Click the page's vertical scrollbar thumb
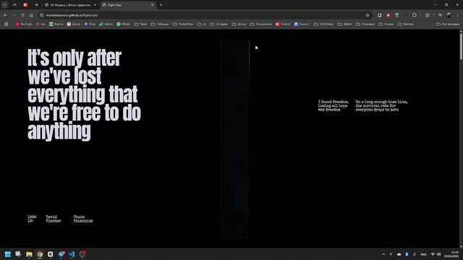Image resolution: width=463 pixels, height=260 pixels. [x=461, y=46]
